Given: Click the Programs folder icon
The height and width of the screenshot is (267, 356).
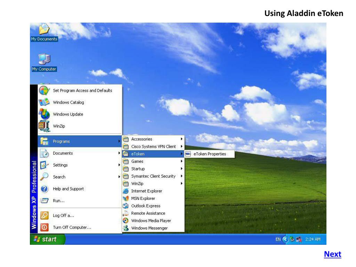Looking at the screenshot, I should (44, 141).
